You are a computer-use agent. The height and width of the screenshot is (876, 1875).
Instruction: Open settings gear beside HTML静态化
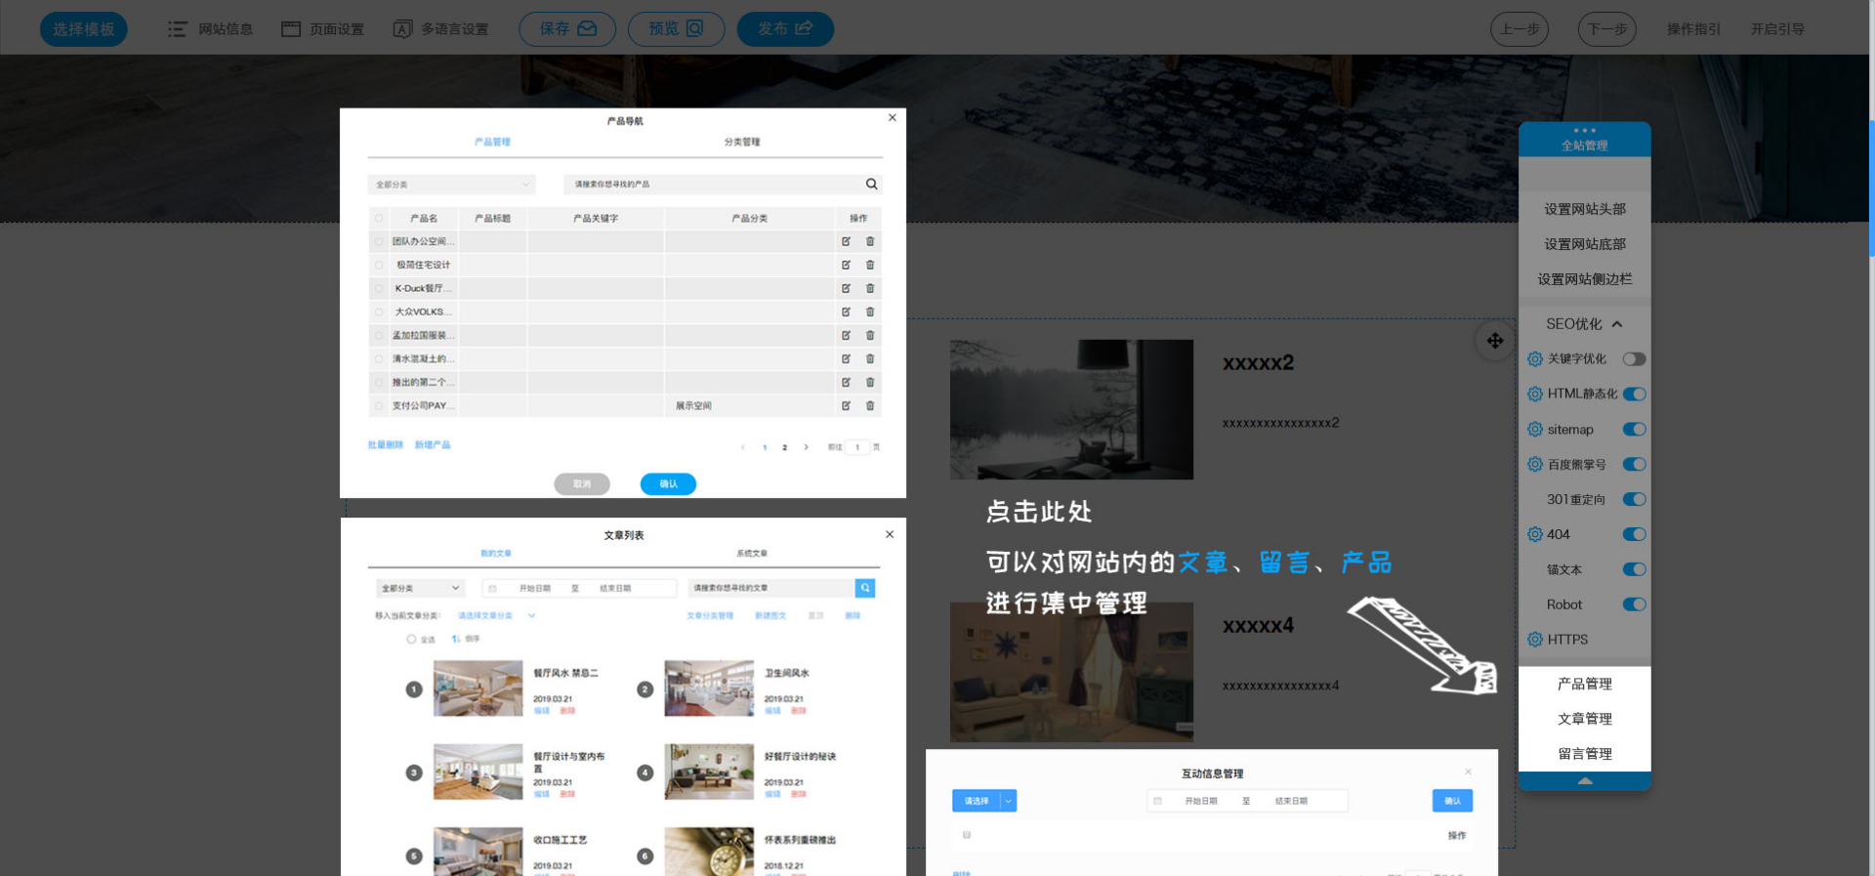pos(1535,395)
